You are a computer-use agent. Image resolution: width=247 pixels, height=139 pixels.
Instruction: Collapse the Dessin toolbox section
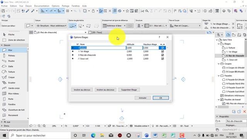[2, 45]
